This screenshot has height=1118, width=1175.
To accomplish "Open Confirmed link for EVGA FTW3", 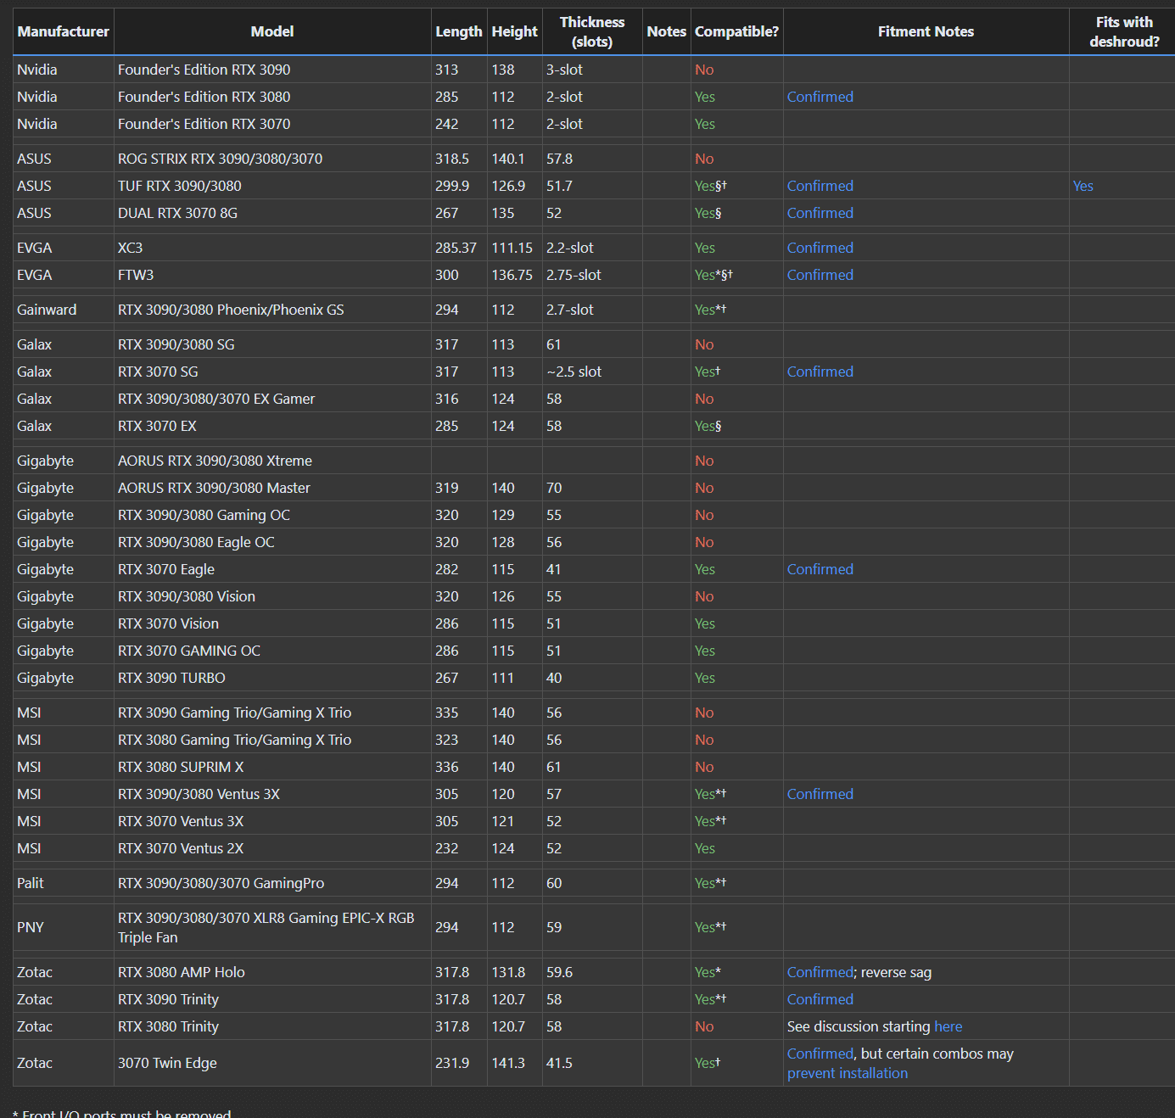I will [820, 275].
